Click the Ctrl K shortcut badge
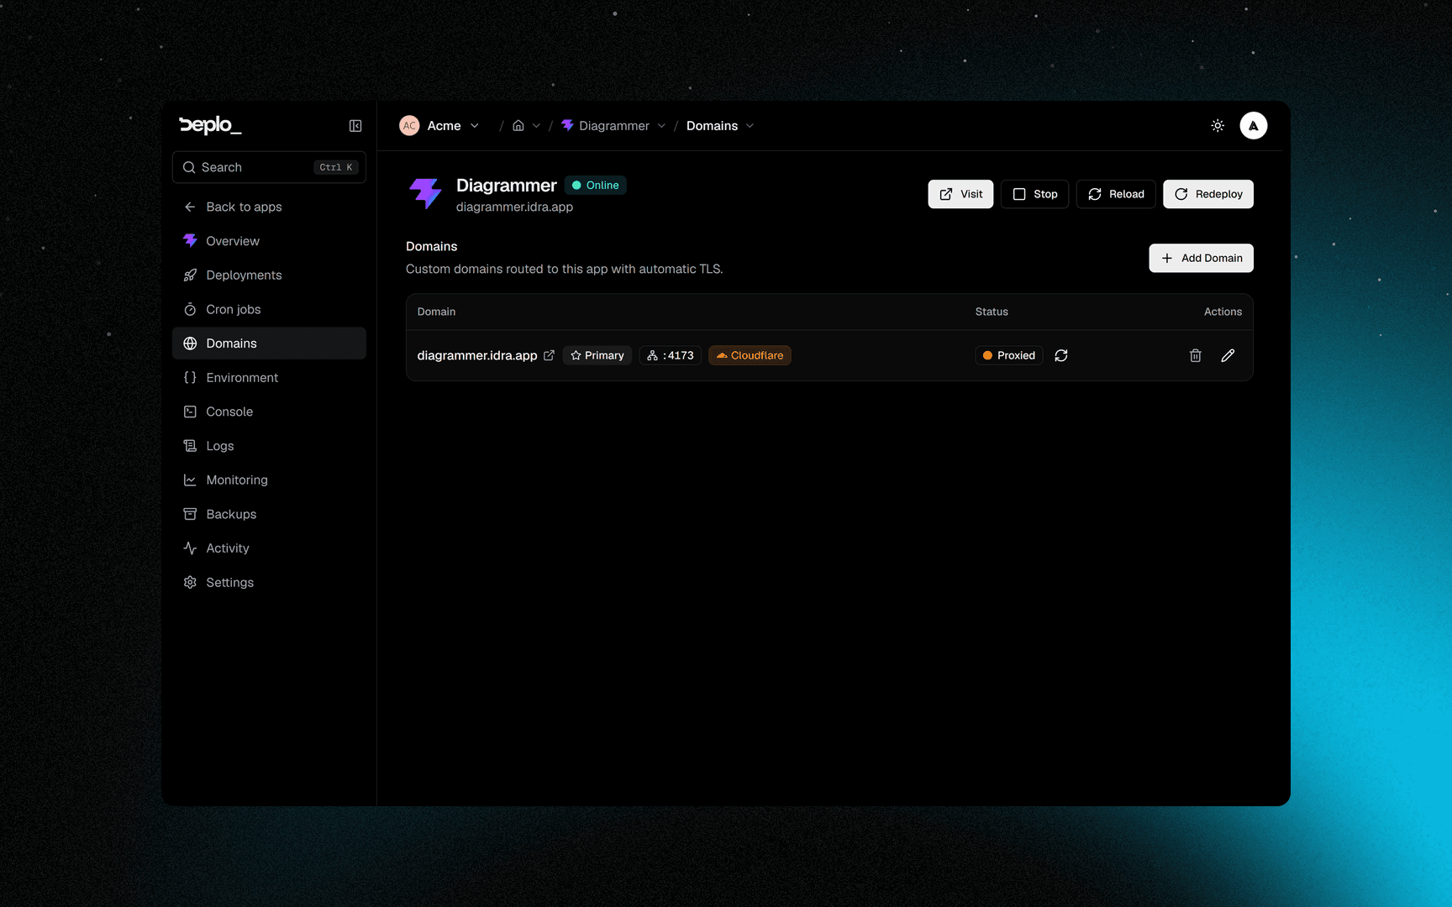 pos(336,167)
